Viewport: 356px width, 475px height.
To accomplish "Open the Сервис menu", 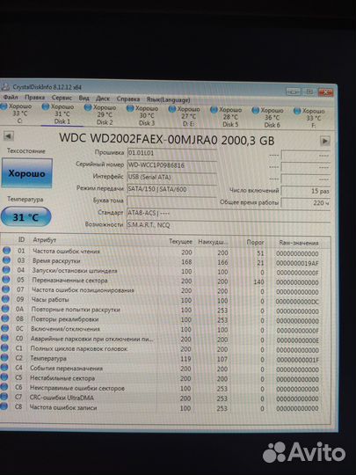I will pos(62,98).
